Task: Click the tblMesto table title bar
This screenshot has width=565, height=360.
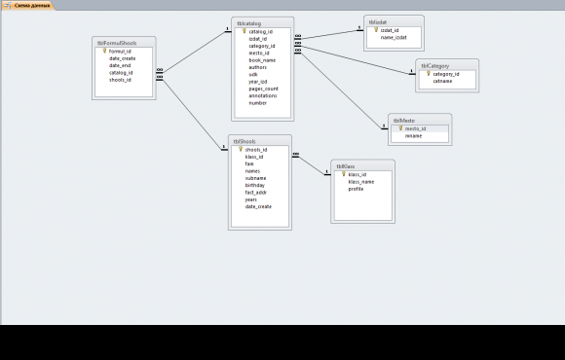Action: [420, 121]
